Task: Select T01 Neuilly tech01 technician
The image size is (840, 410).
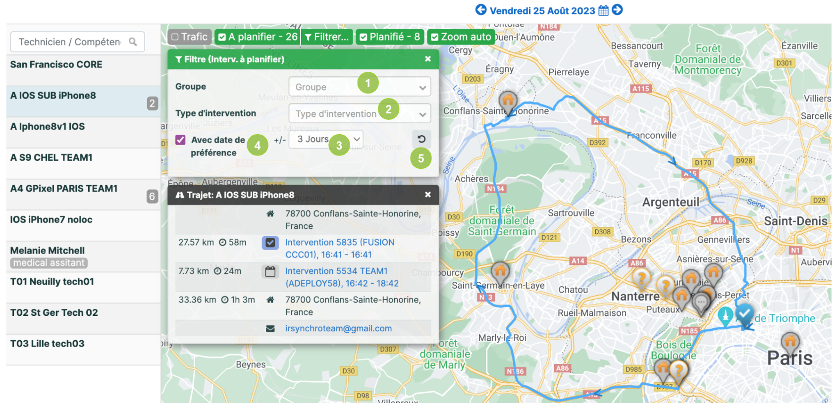Action: 83,288
